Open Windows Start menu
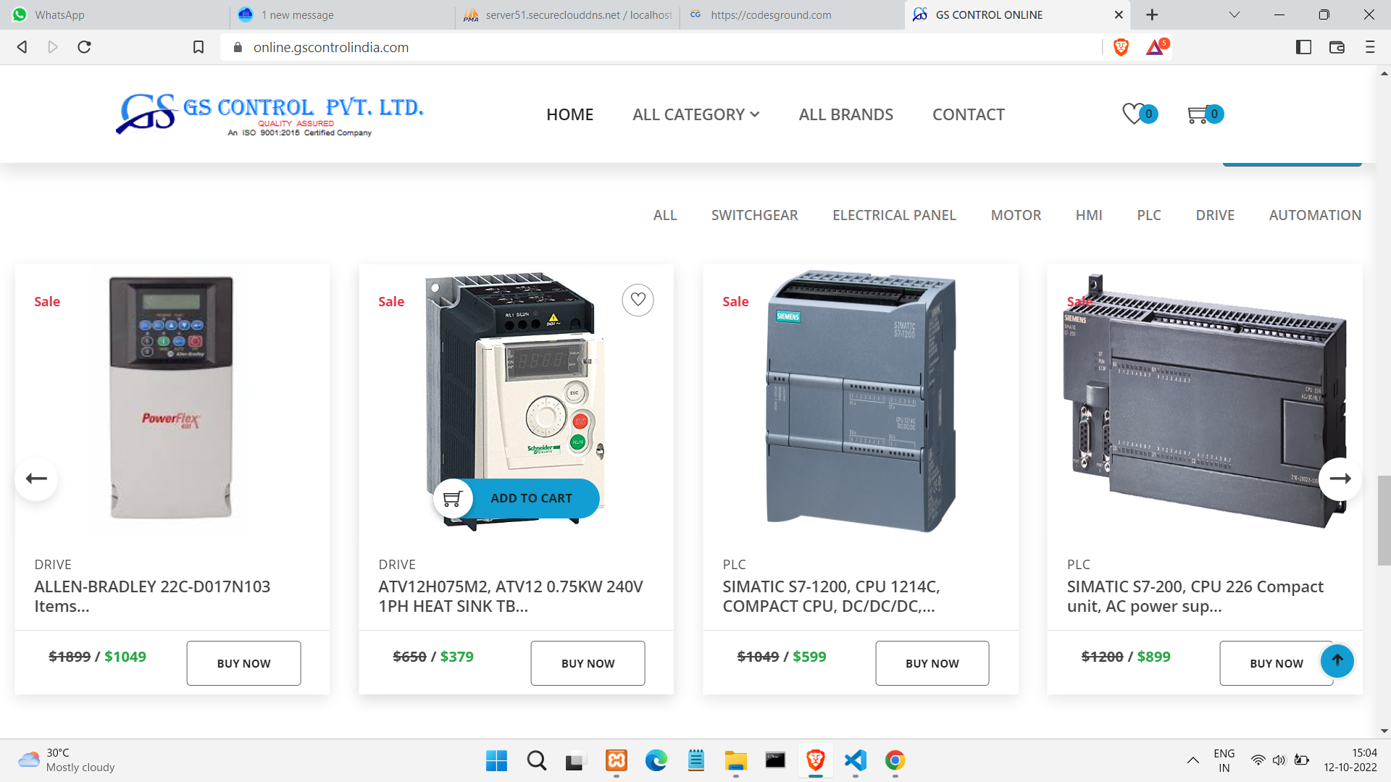Image resolution: width=1391 pixels, height=782 pixels. (x=496, y=760)
